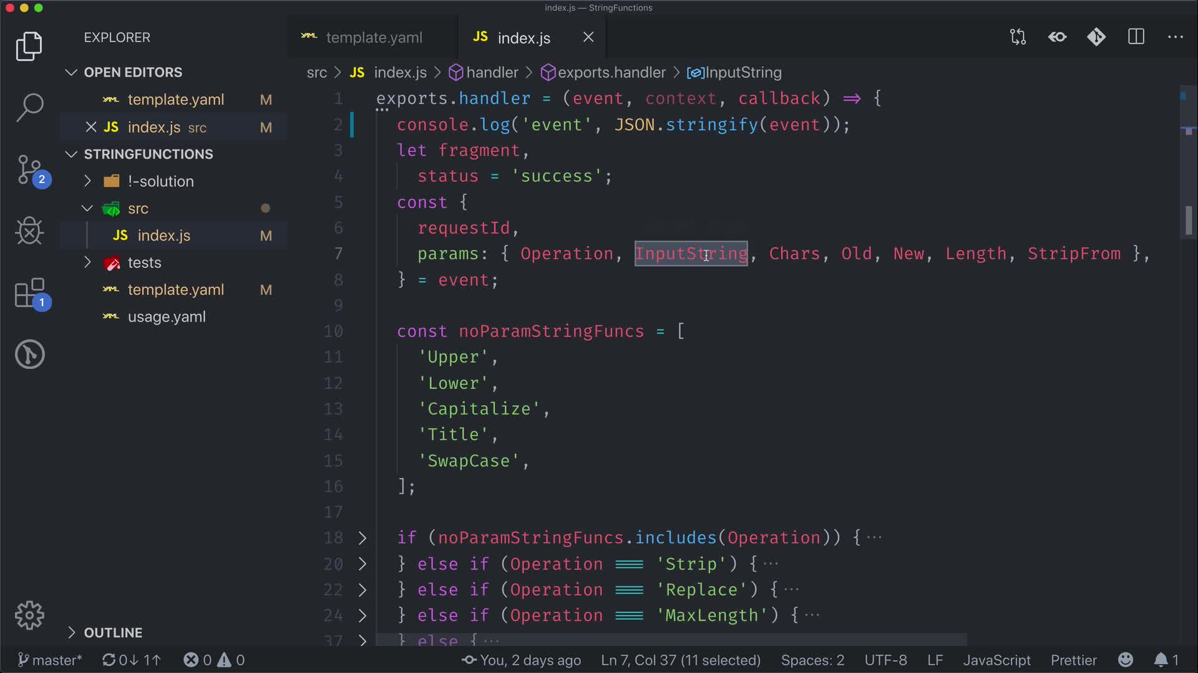Click the Manage settings gear icon

point(29,616)
